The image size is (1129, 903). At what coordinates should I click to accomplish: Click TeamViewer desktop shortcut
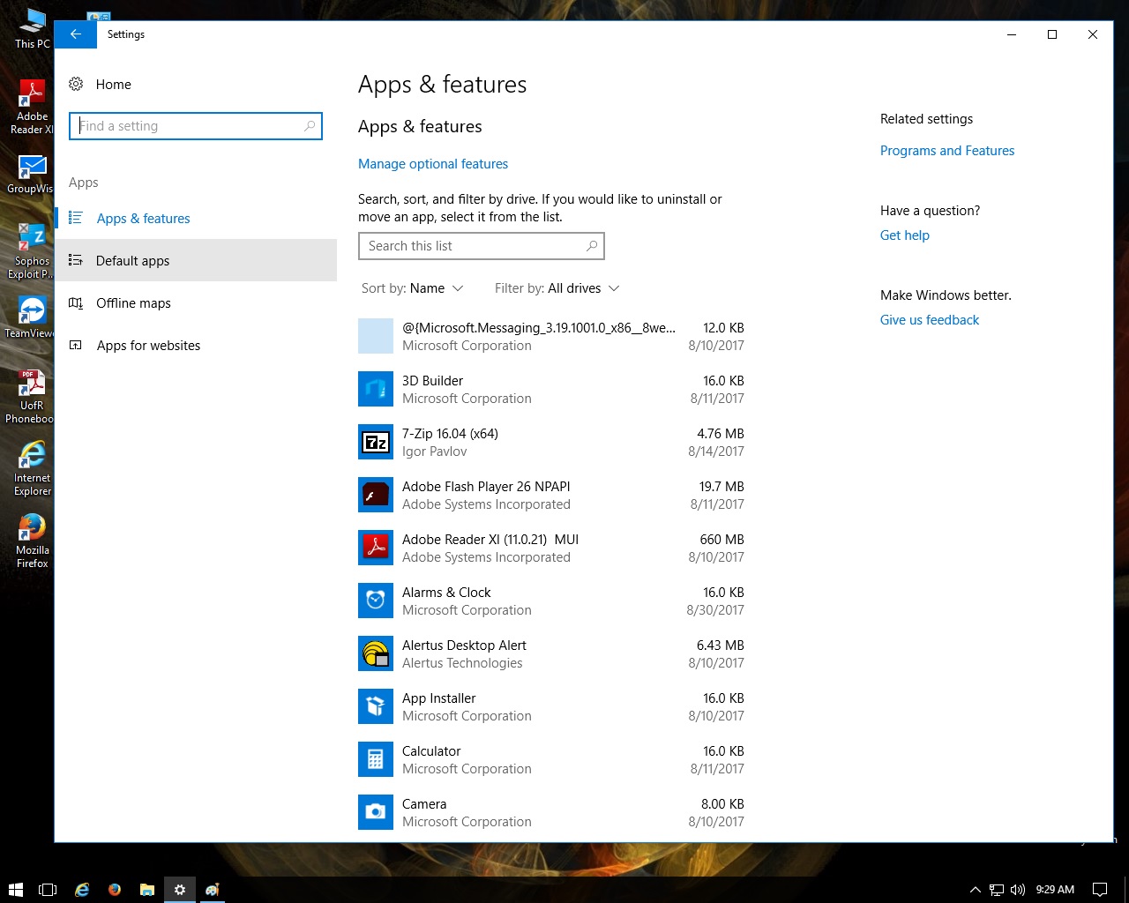point(29,317)
